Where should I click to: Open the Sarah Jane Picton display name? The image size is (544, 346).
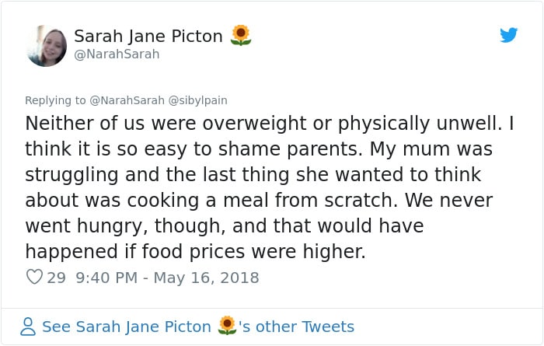(x=148, y=36)
